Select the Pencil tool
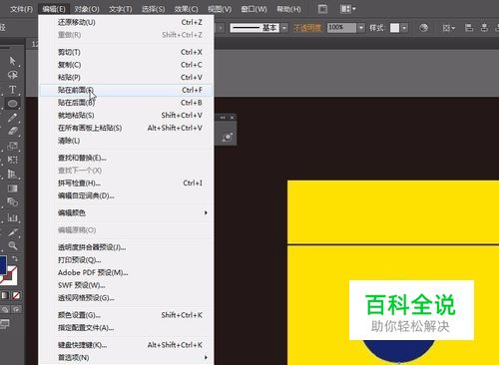The width and height of the screenshot is (499, 365). (x=12, y=118)
